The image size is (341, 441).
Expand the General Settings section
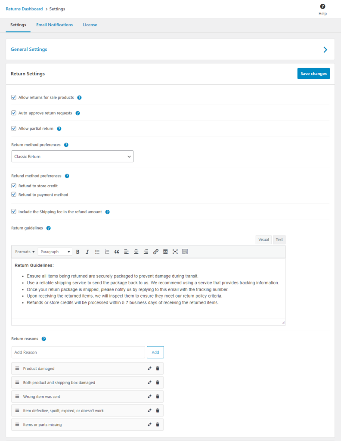[325, 49]
